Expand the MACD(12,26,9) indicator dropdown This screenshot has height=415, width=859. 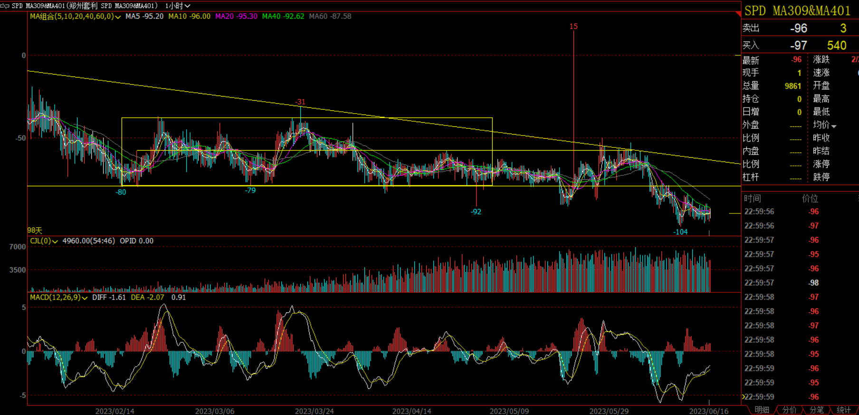tap(85, 298)
